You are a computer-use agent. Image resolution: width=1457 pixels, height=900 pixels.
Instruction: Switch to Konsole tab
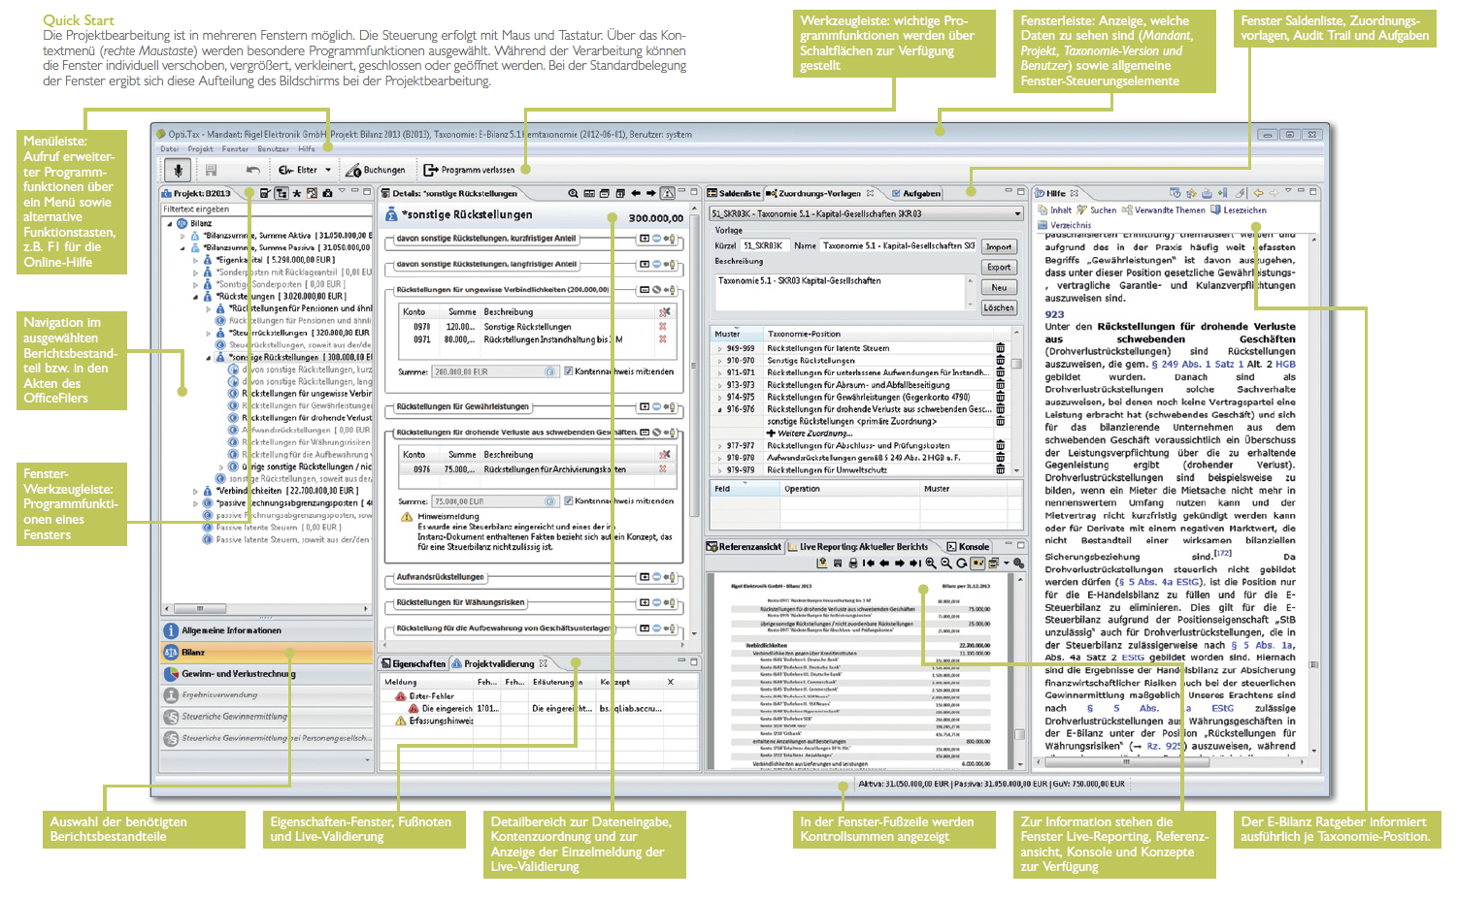click(969, 547)
